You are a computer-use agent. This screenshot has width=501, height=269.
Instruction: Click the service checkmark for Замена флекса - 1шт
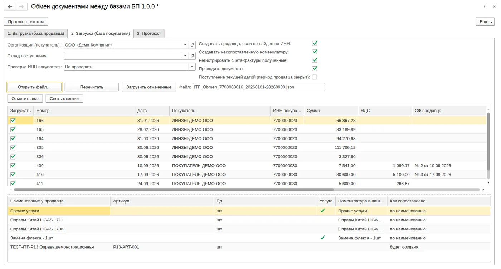(x=322, y=238)
